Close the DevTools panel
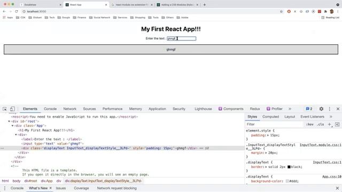This screenshot has width=342, height=192. click(338, 109)
